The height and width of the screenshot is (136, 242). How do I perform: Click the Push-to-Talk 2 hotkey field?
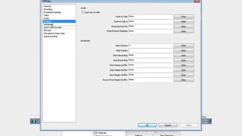pos(150,22)
